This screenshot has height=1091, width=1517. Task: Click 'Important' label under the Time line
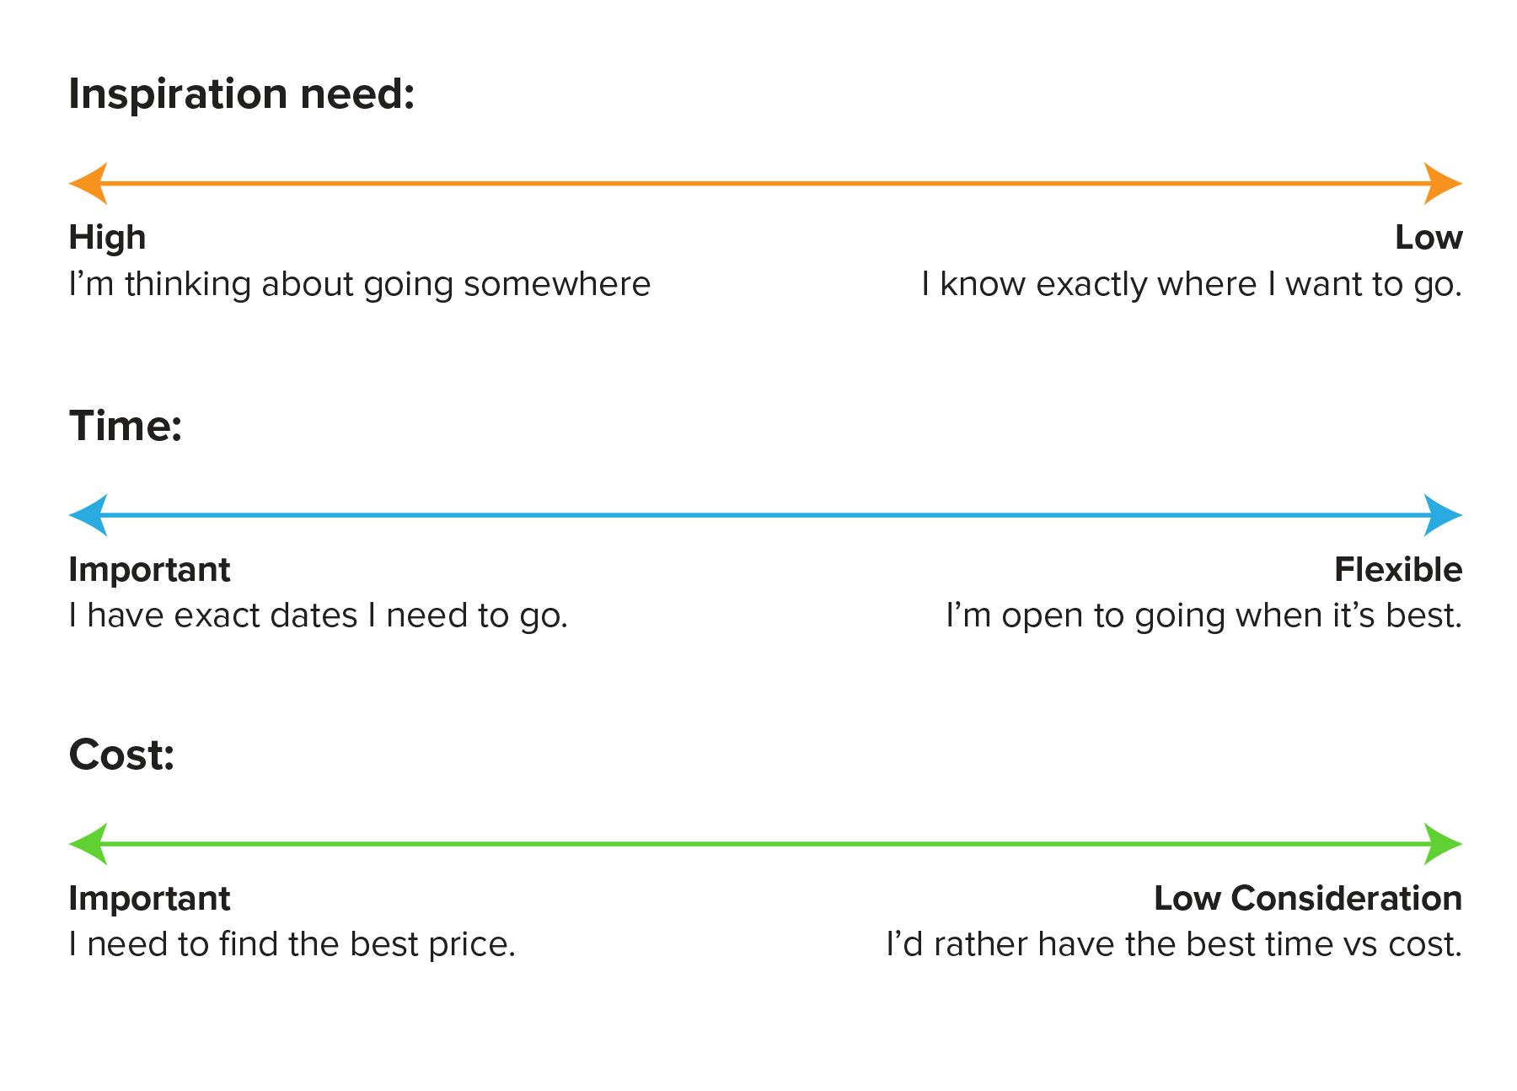[149, 571]
